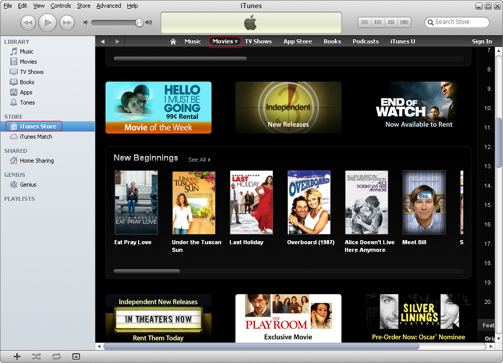Click the Sign In link
Screen dimensions: 503x363
click(x=482, y=41)
